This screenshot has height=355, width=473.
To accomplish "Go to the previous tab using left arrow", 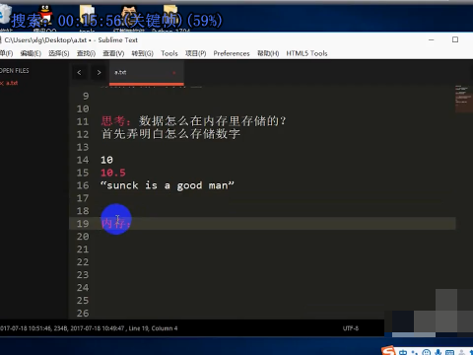I will pyautogui.click(x=79, y=72).
